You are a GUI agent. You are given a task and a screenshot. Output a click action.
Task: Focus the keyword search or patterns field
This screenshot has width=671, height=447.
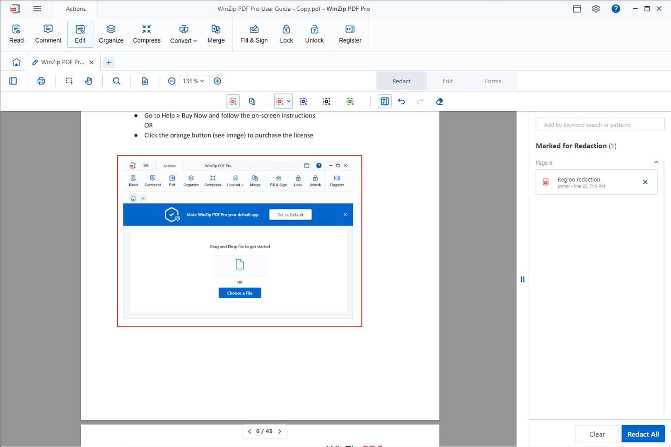(x=600, y=125)
